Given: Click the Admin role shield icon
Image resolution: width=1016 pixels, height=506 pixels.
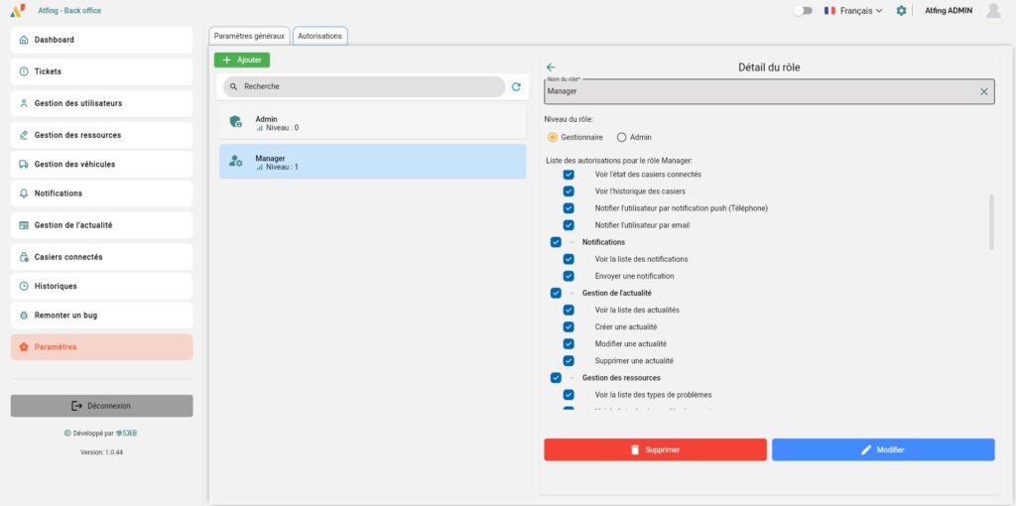Looking at the screenshot, I should (235, 122).
